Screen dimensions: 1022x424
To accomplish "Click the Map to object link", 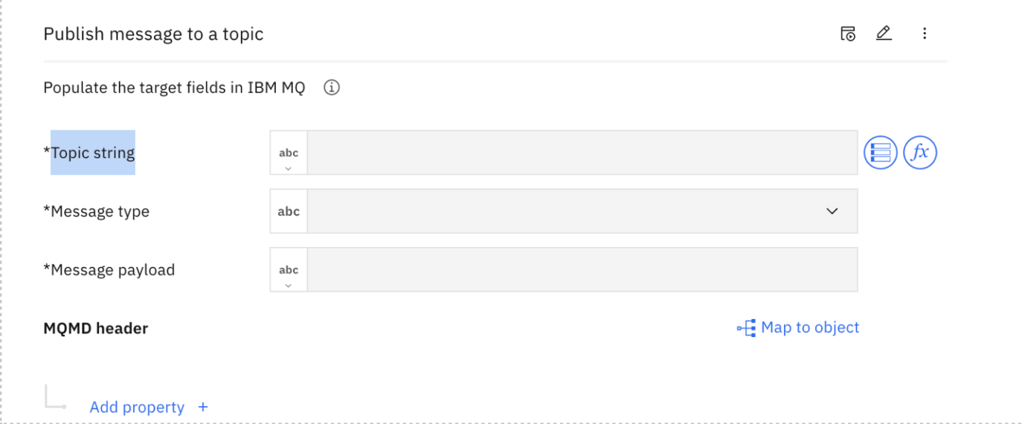I will pyautogui.click(x=810, y=328).
